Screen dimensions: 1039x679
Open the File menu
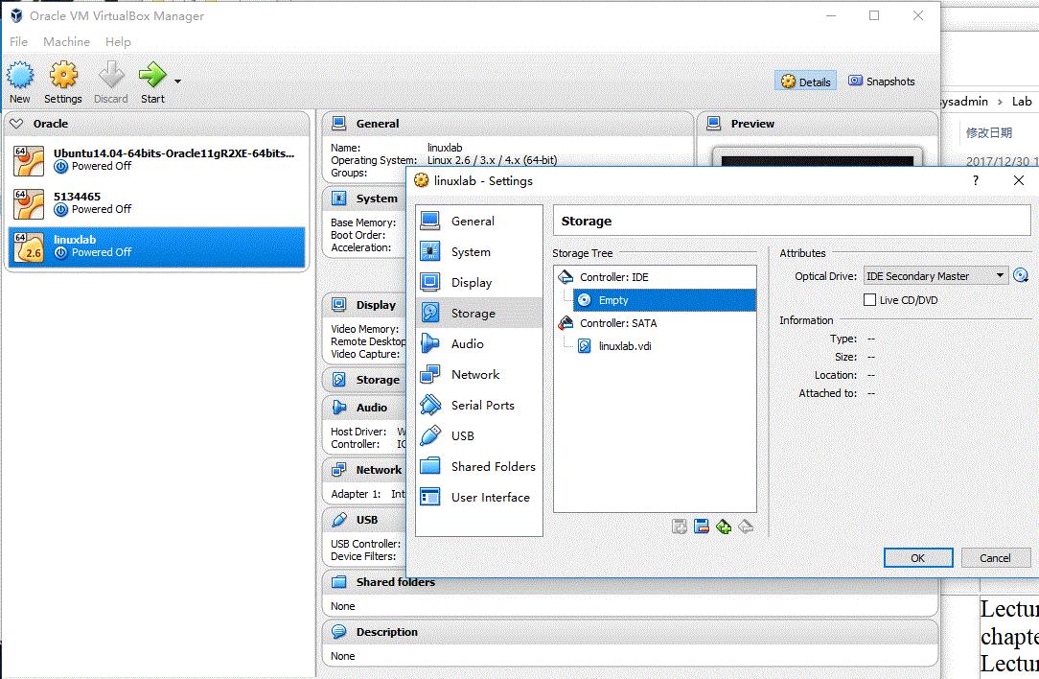coord(18,42)
